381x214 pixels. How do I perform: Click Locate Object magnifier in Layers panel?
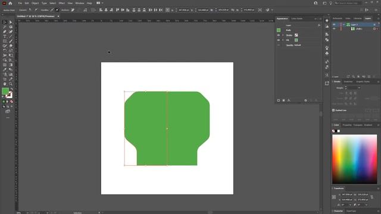(353, 77)
